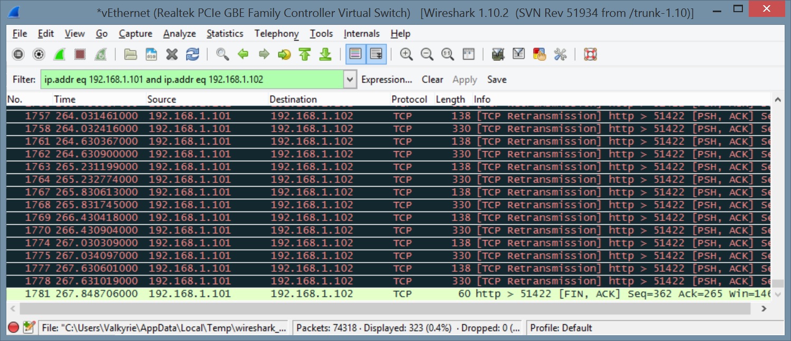The image size is (791, 341).
Task: Open a capture file toolbar icon
Action: pos(131,54)
